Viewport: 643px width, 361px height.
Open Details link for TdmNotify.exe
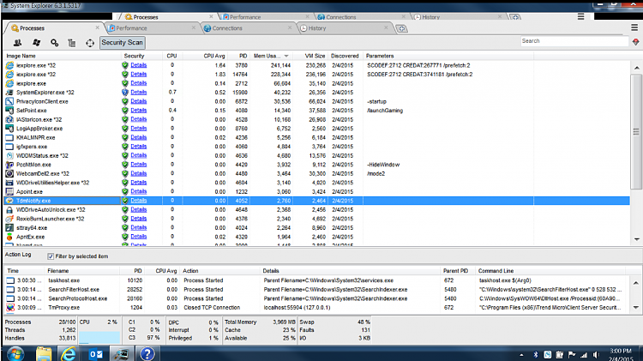pyautogui.click(x=139, y=201)
